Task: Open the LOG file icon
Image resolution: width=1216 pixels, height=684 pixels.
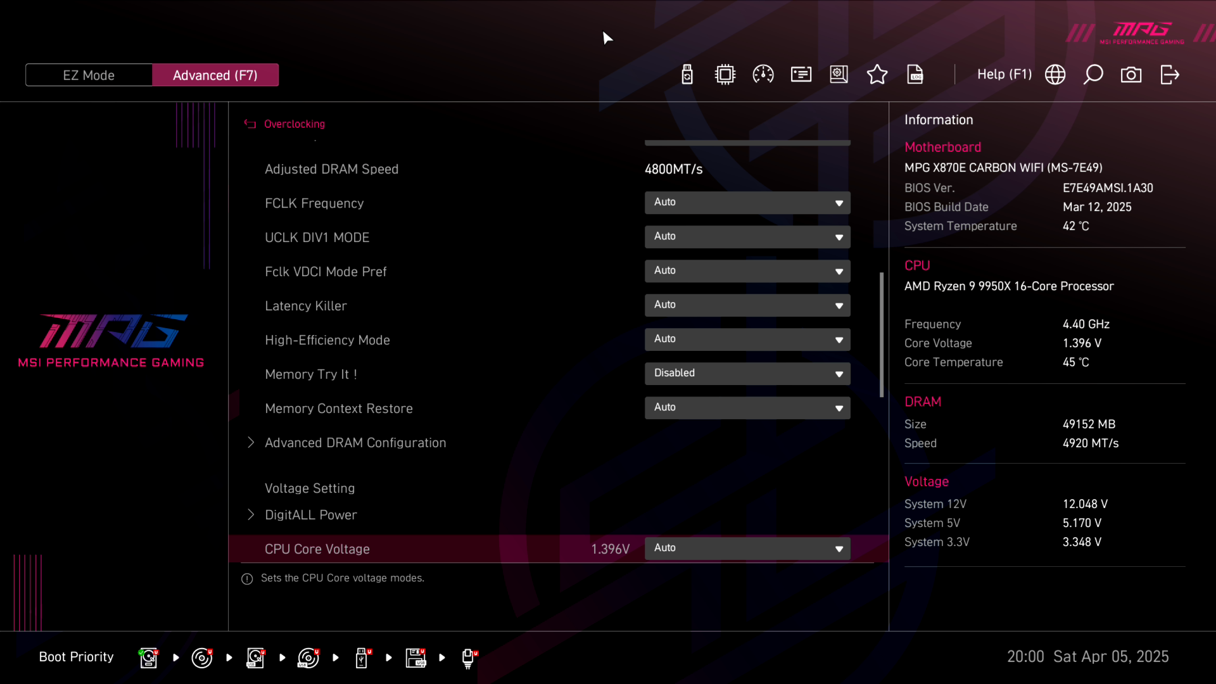Action: (915, 75)
